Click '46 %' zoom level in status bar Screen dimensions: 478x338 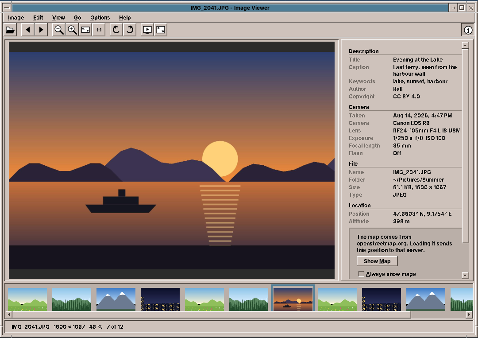[x=96, y=327]
